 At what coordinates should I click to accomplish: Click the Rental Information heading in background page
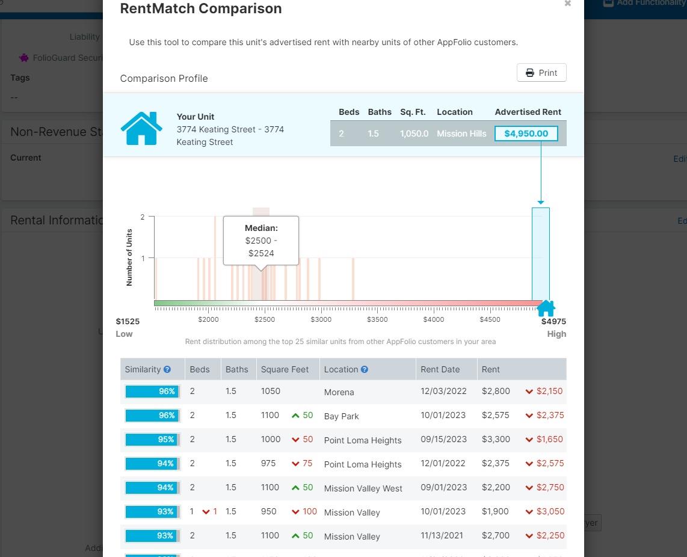(x=57, y=220)
